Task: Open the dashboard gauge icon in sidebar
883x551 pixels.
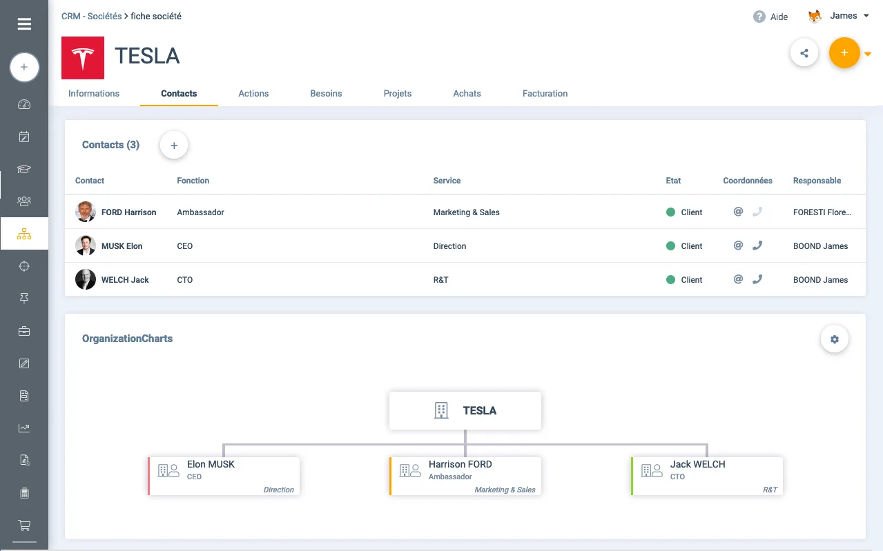Action: [24, 105]
